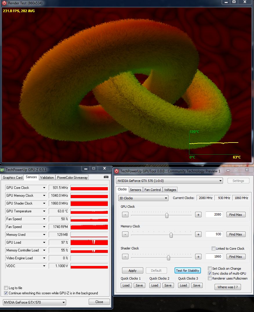Click Find Max for GPU Clock
This screenshot has width=254, height=312.
pyautogui.click(x=236, y=215)
